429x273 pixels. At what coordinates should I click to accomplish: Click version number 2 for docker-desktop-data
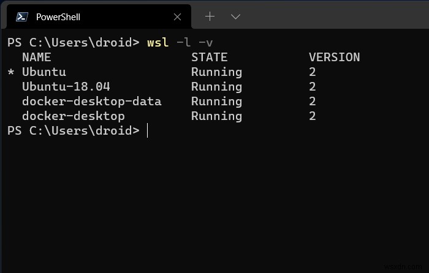[313, 101]
